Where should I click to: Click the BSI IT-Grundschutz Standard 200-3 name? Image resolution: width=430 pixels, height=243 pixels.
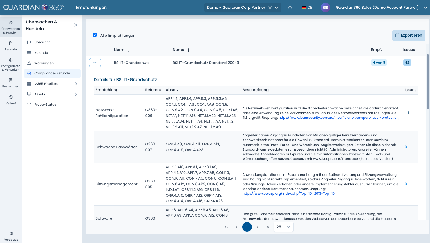206,63
